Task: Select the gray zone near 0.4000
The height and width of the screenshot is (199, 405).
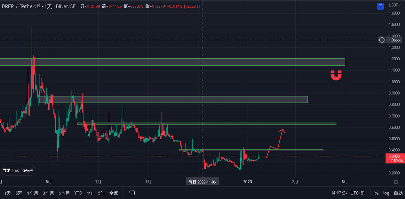Action: [251, 150]
